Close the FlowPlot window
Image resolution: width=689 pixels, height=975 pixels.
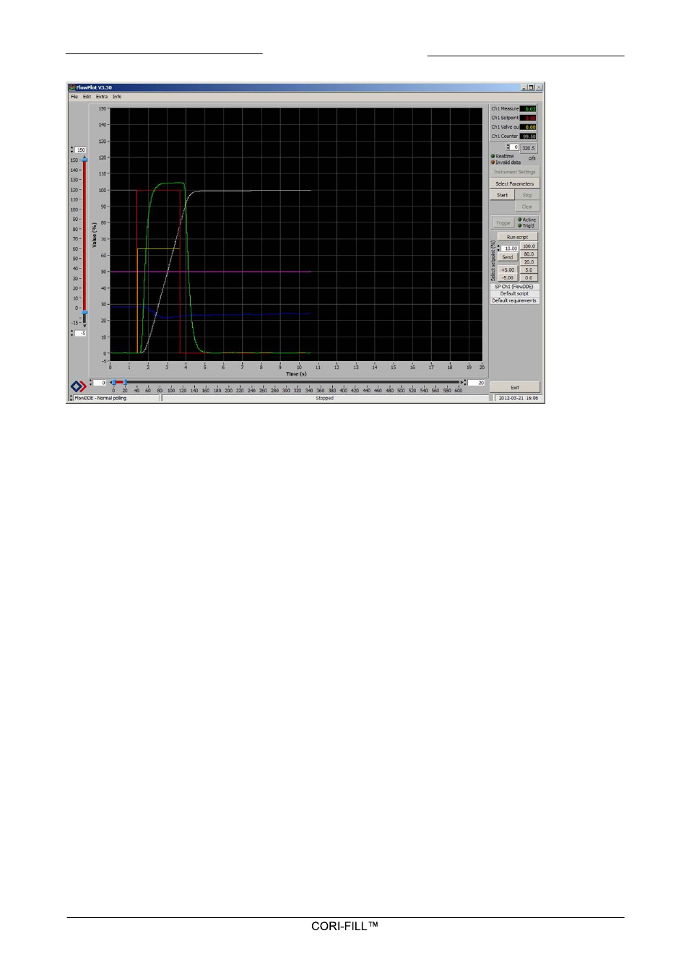point(539,87)
